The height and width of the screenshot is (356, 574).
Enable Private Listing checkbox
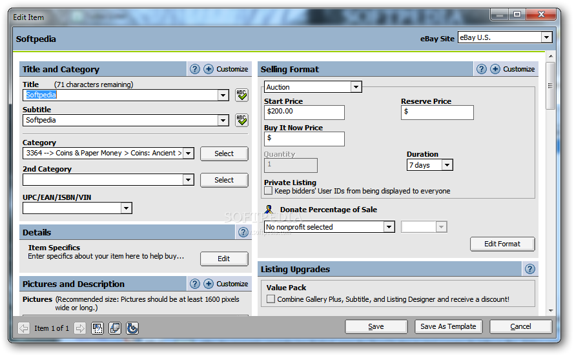tap(269, 191)
